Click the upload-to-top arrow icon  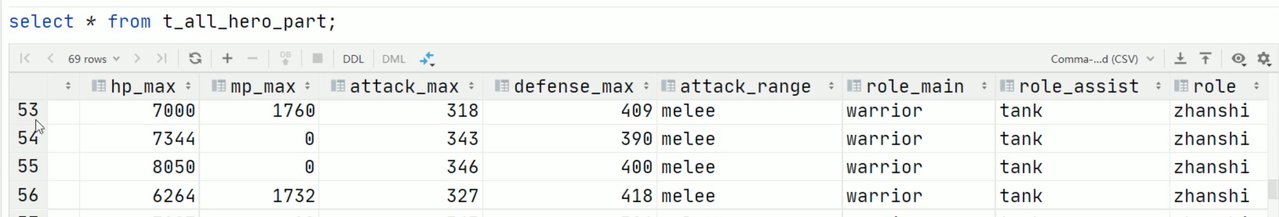[1205, 58]
